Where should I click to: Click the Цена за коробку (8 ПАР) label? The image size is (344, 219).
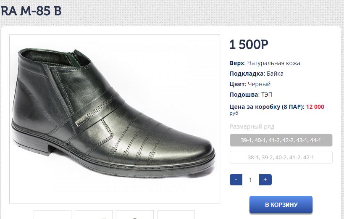point(266,107)
